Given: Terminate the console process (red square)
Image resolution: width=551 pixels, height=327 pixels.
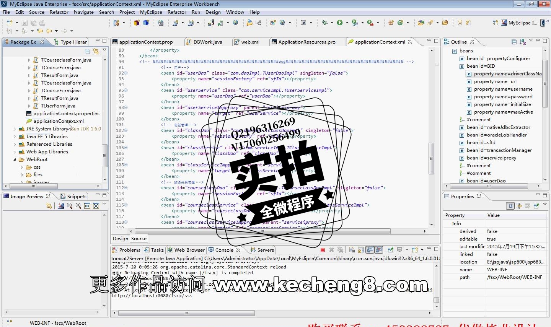Looking at the screenshot, I should (x=323, y=250).
